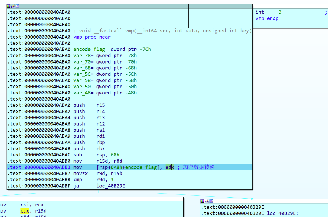Click the 'vmp endp' line in right block
Screen dimensions: 328x217
click(x=267, y=18)
